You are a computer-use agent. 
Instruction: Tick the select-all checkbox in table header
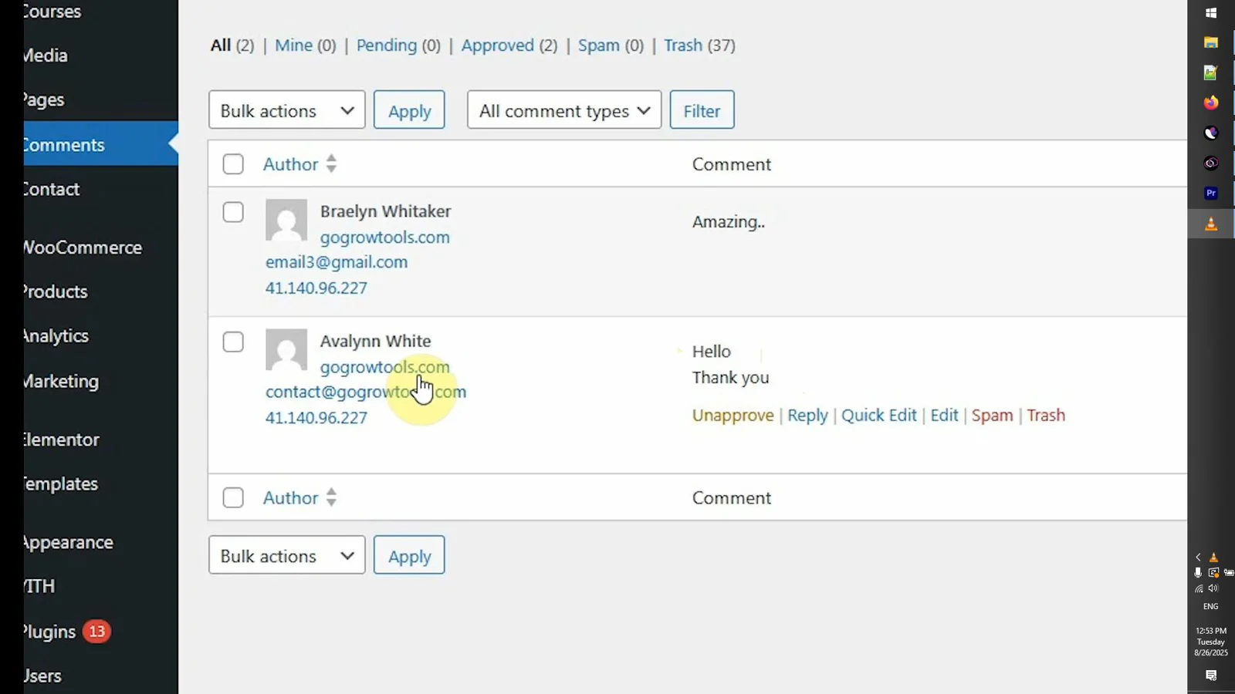233,164
